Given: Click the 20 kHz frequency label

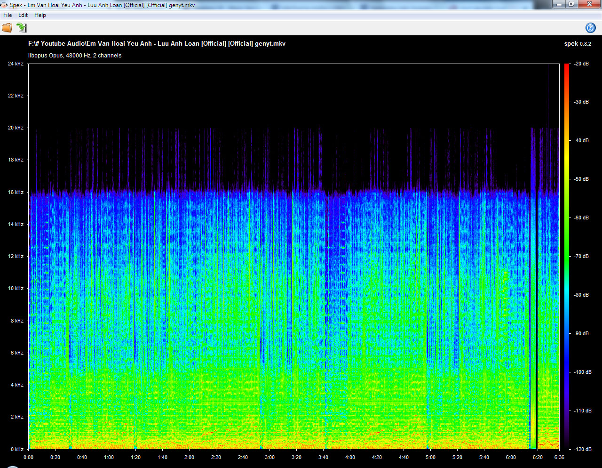Looking at the screenshot, I should [x=16, y=128].
